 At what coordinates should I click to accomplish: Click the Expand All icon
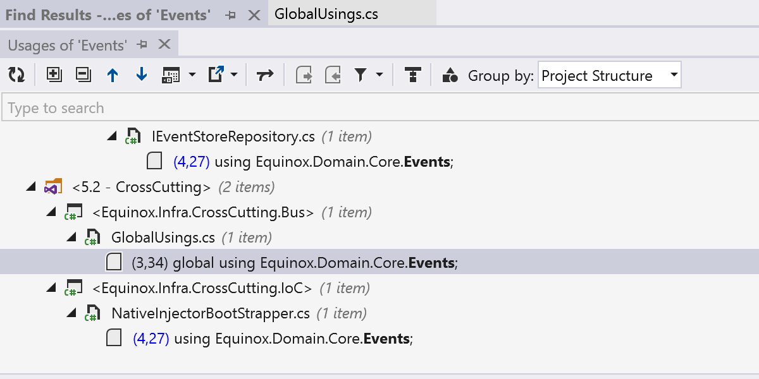tap(54, 75)
